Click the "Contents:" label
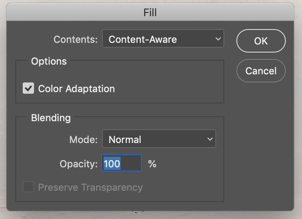Image resolution: width=302 pixels, height=219 pixels. (76, 40)
